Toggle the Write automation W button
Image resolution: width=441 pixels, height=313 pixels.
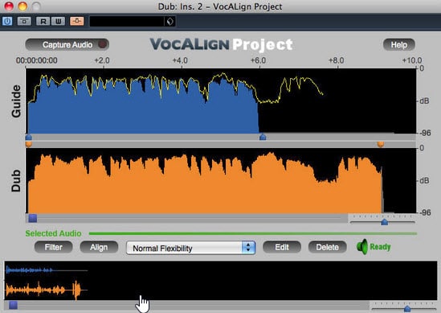[x=58, y=21]
